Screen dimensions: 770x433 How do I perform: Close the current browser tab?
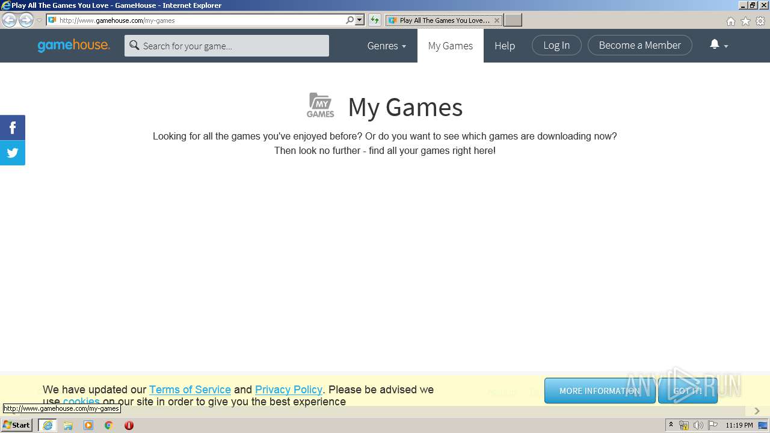(496, 20)
